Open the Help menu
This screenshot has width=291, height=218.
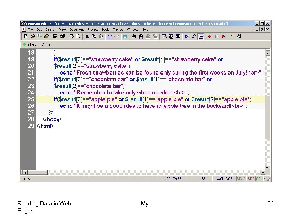pyautogui.click(x=145, y=29)
